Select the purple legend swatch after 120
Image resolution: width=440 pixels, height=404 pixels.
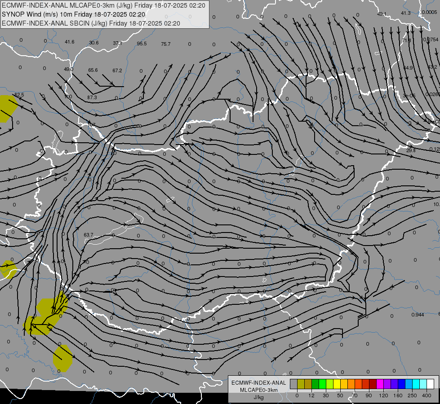coord(387,384)
